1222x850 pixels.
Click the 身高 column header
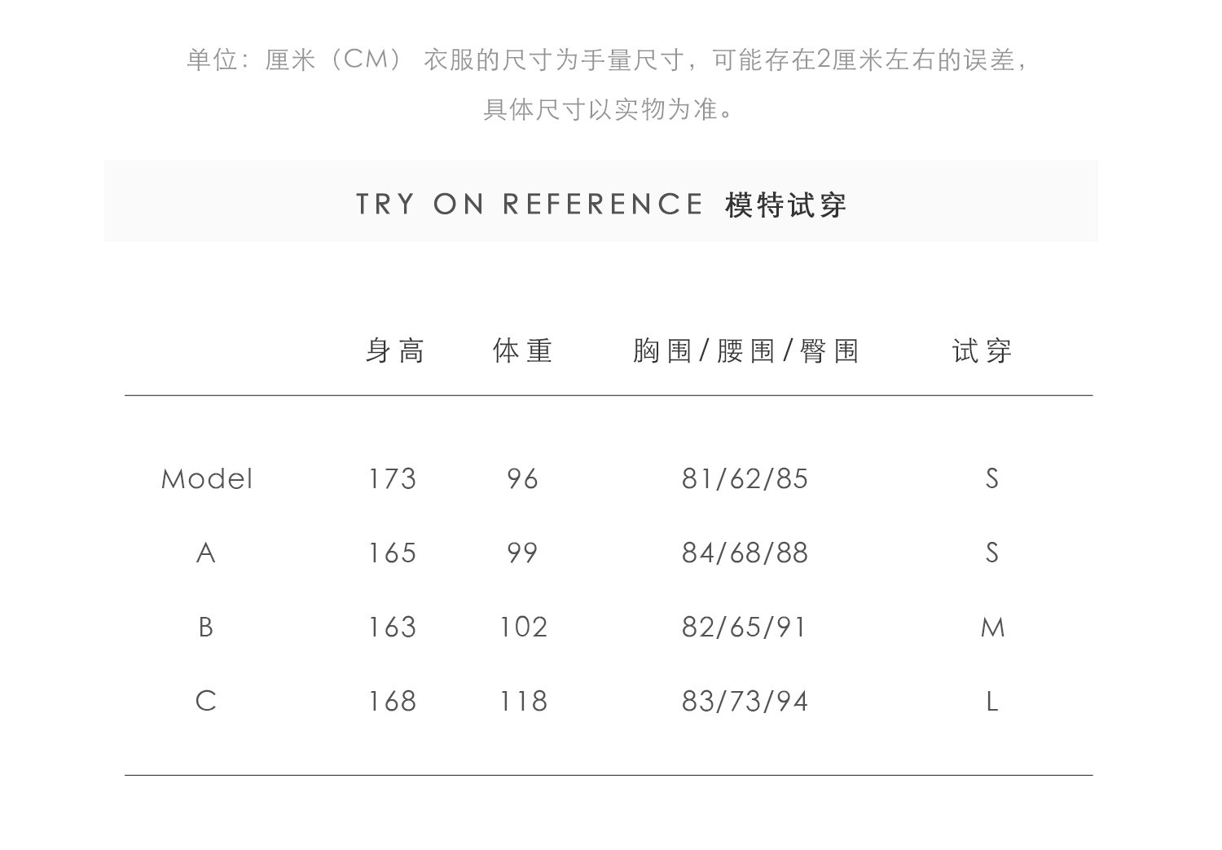[395, 351]
